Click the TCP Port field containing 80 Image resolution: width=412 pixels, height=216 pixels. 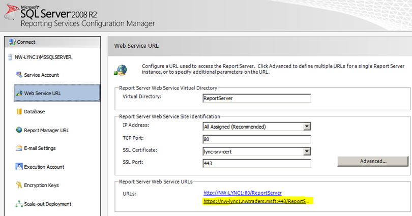(257, 139)
